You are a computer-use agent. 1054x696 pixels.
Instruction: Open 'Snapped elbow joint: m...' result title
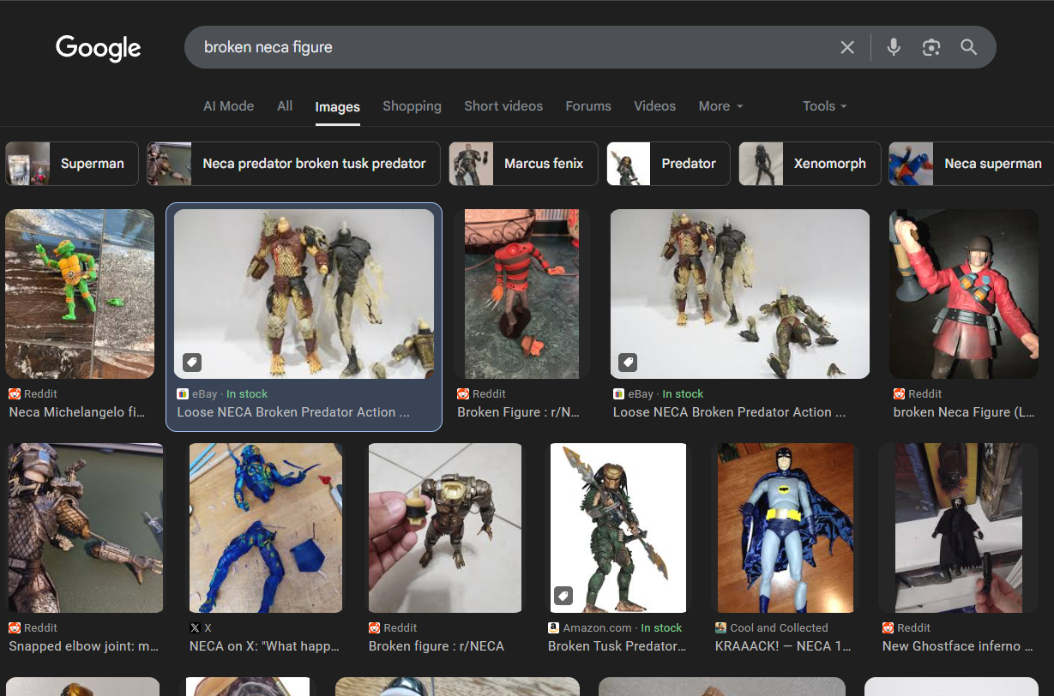(84, 646)
